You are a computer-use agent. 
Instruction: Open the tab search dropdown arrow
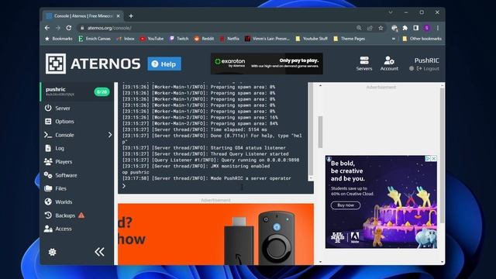click(391, 12)
